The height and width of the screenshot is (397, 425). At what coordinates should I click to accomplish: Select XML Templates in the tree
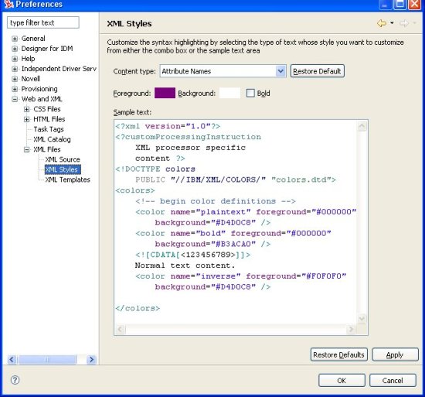[x=67, y=180]
